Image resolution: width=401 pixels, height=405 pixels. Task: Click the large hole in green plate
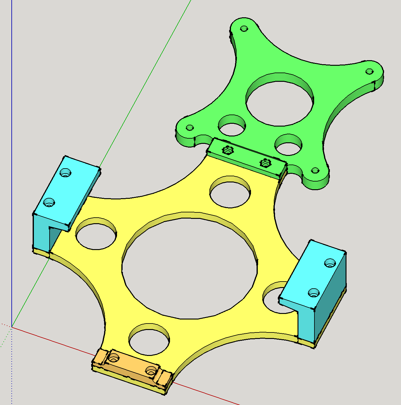click(x=280, y=100)
